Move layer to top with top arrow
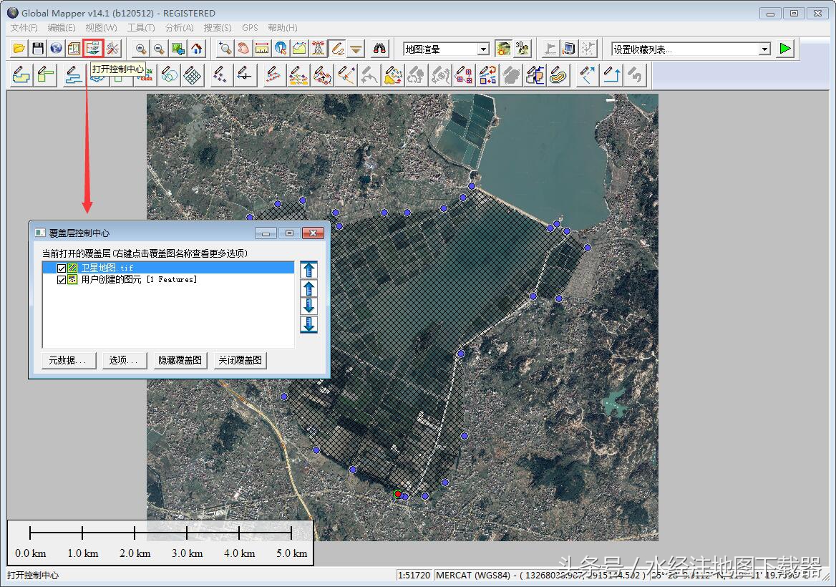The width and height of the screenshot is (836, 587). point(308,270)
